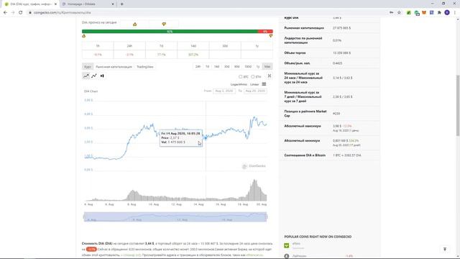This screenshot has height=259, width=460.
Task: Click the 1h column header in the change table
Action: tap(98, 46)
